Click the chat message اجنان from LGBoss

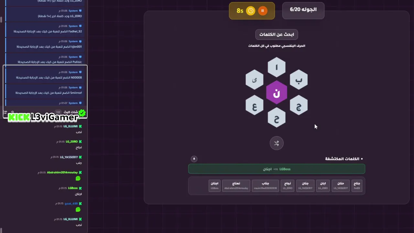[x=78, y=194]
